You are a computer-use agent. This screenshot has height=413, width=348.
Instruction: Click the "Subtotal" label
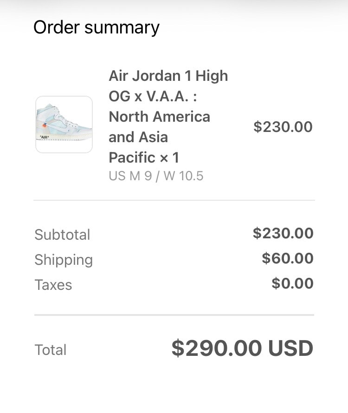(x=62, y=235)
